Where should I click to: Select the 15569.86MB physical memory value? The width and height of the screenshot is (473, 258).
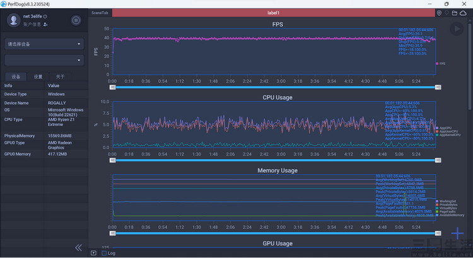pos(60,136)
